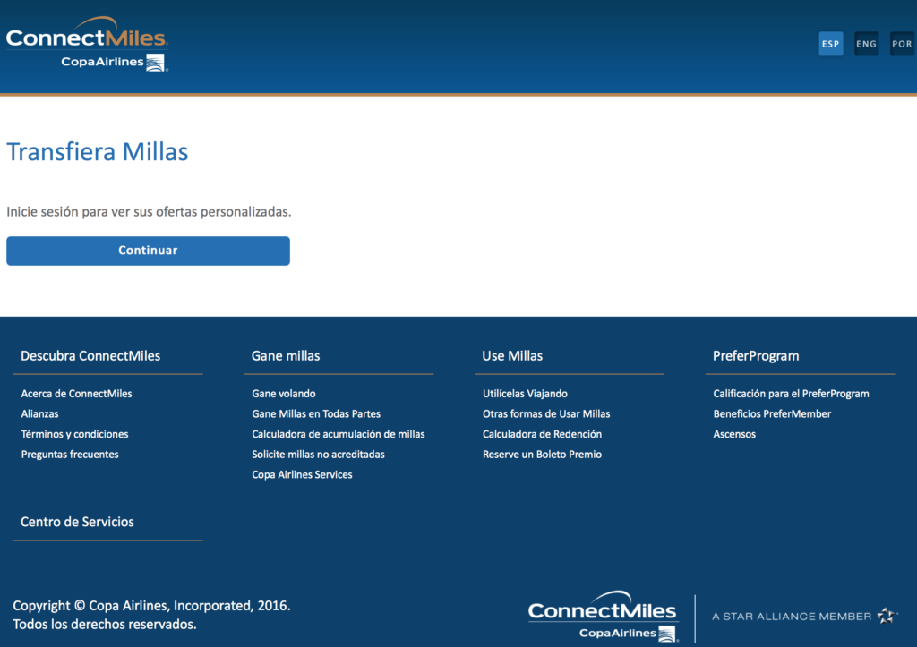
Task: Open Solicite millas no acreditadas link
Action: [x=318, y=454]
